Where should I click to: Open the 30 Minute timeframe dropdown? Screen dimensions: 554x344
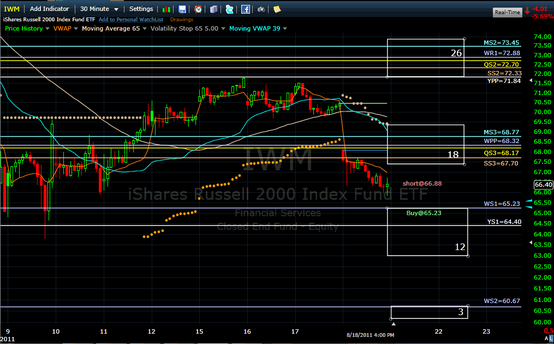coord(99,9)
